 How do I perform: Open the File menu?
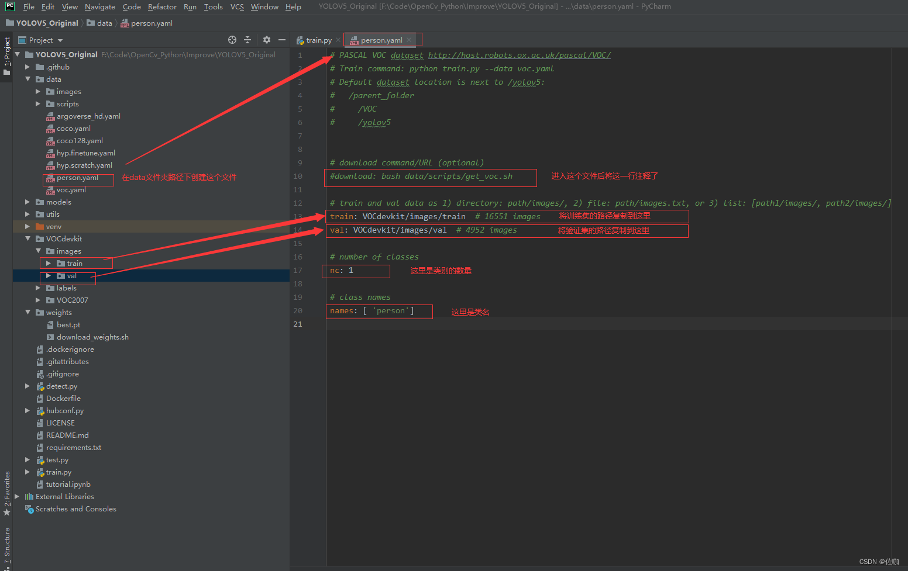[29, 7]
